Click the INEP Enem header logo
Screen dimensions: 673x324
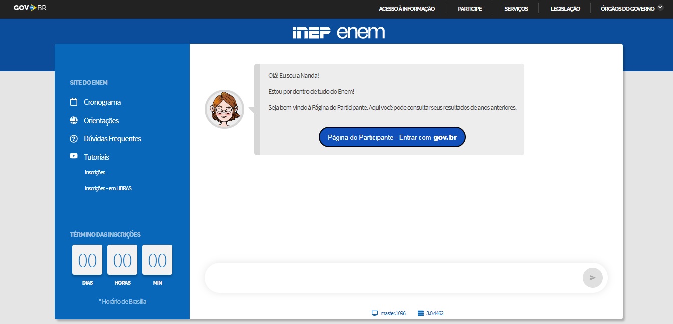click(x=338, y=32)
